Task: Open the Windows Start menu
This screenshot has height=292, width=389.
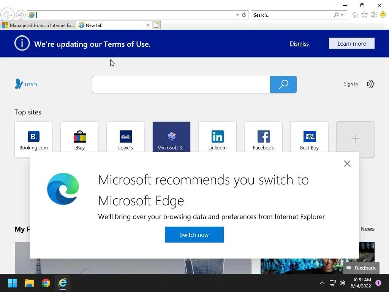Action: pyautogui.click(x=12, y=283)
